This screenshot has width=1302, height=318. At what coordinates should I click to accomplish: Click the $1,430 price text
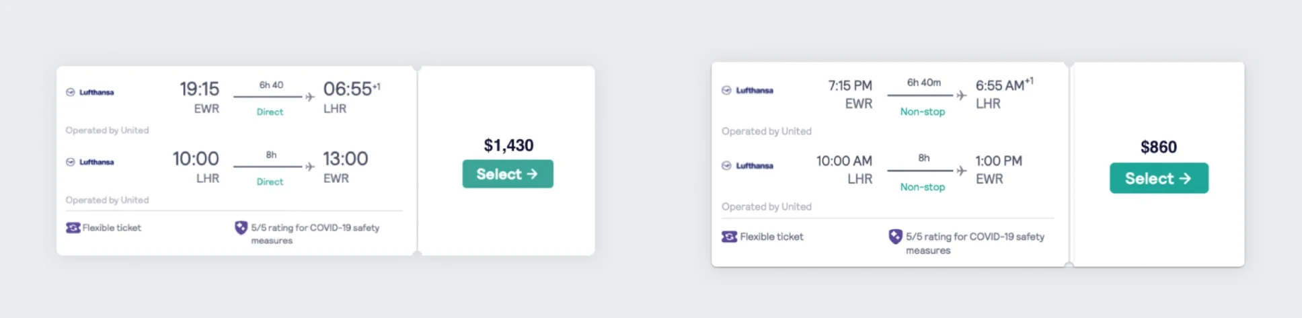click(x=508, y=145)
